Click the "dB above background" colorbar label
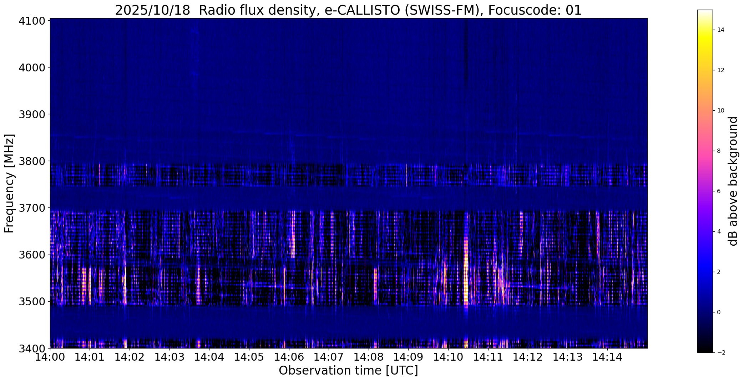The image size is (744, 381). (x=733, y=181)
